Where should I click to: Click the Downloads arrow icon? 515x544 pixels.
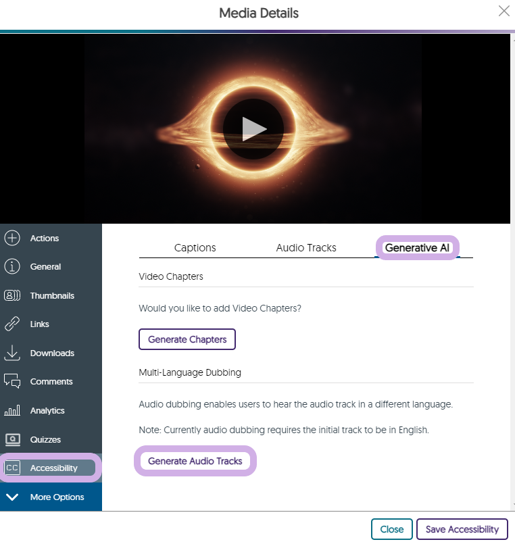(x=12, y=353)
